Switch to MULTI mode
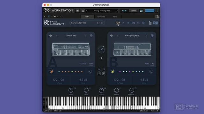The height and width of the screenshot is (114, 204). 133,11
